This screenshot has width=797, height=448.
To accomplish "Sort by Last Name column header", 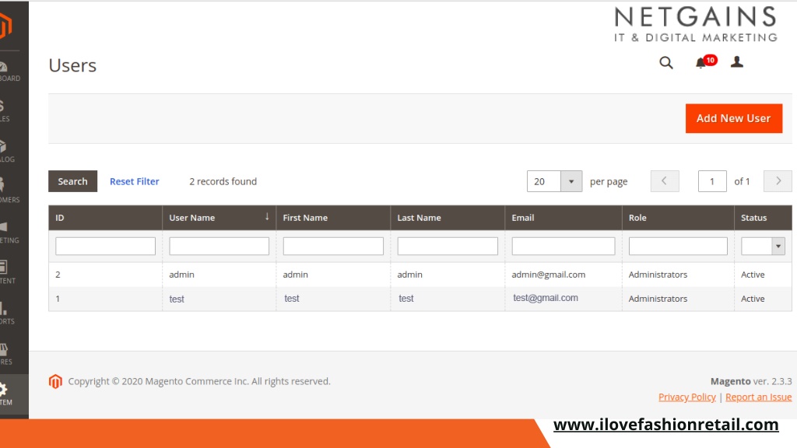I will tap(448, 218).
